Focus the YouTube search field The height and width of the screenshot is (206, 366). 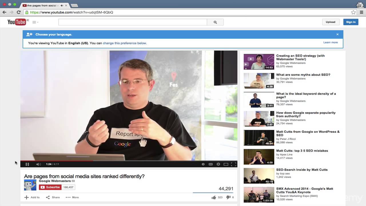[133, 22]
